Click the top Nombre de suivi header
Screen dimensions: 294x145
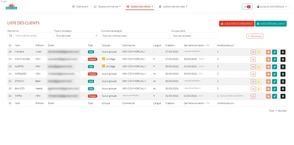[x=225, y=45]
